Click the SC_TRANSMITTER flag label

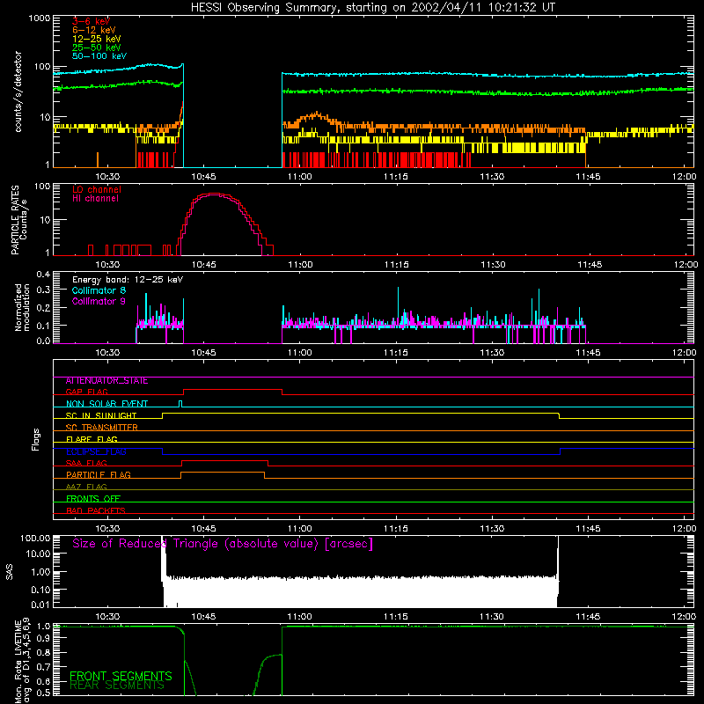101,428
